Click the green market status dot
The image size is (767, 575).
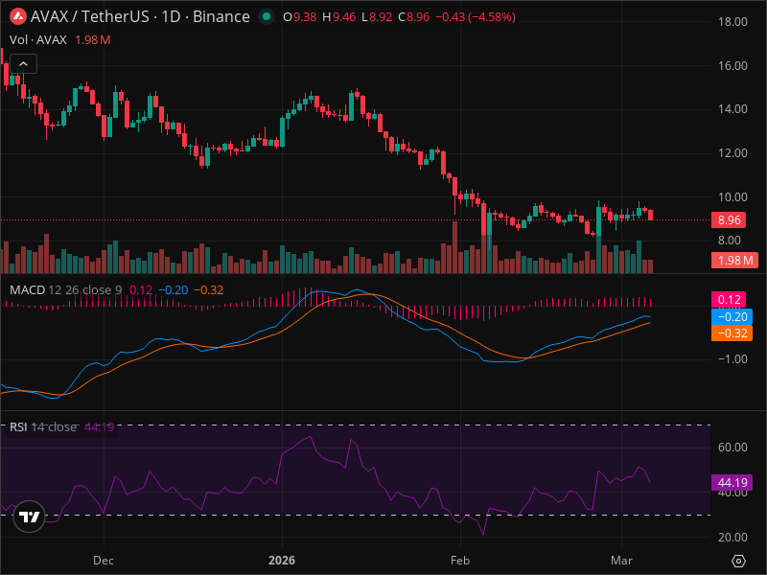(267, 16)
